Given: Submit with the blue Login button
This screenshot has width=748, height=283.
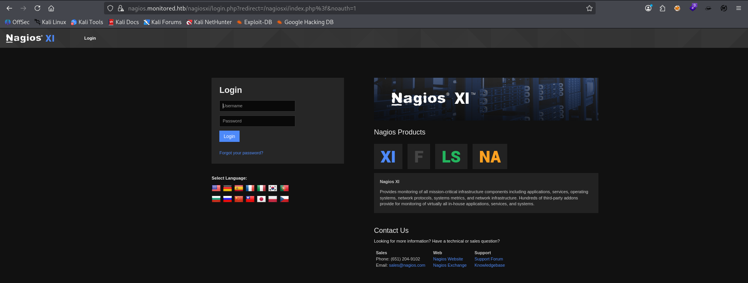Looking at the screenshot, I should [229, 136].
